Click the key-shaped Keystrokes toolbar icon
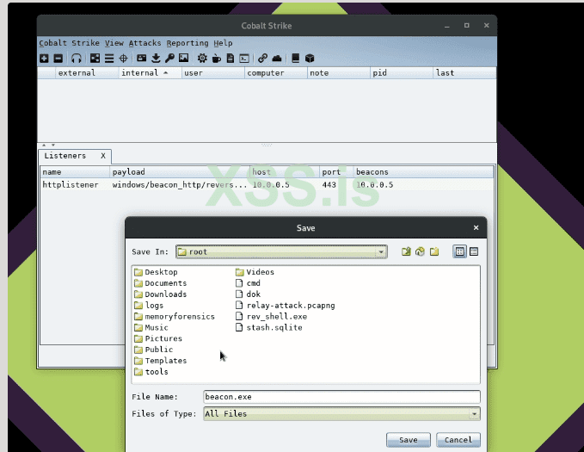Screen dimensions: 584x452 pyautogui.click(x=170, y=59)
